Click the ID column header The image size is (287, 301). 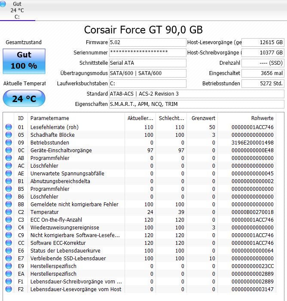coord(21,118)
